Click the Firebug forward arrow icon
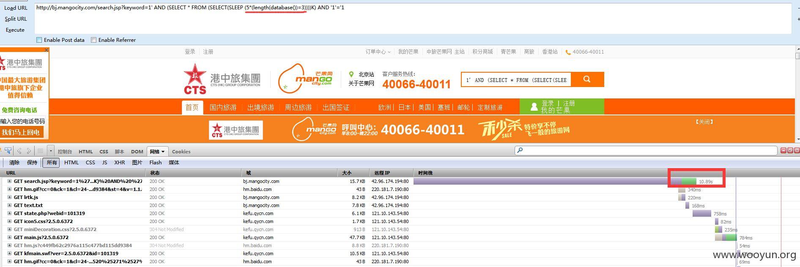800x267 pixels. [x=29, y=151]
